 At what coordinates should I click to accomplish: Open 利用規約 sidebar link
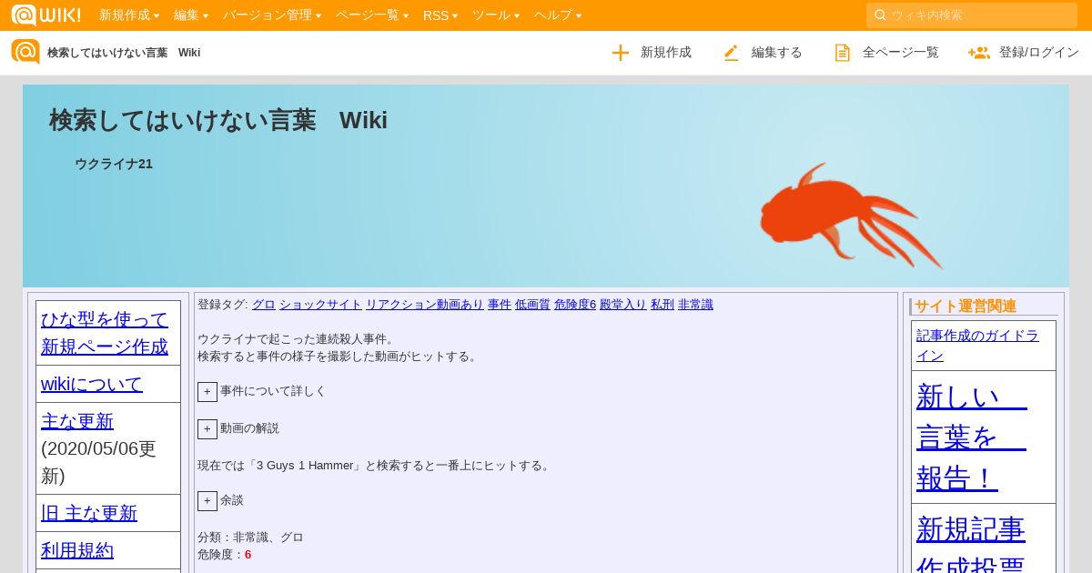point(77,550)
